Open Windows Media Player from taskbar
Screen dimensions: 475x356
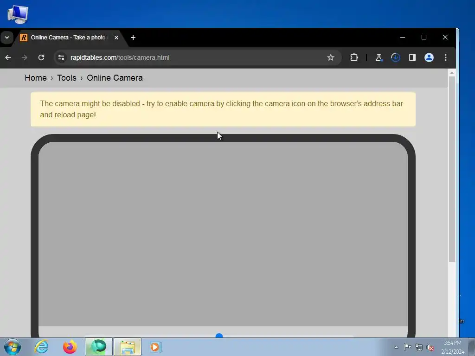[x=156, y=347]
